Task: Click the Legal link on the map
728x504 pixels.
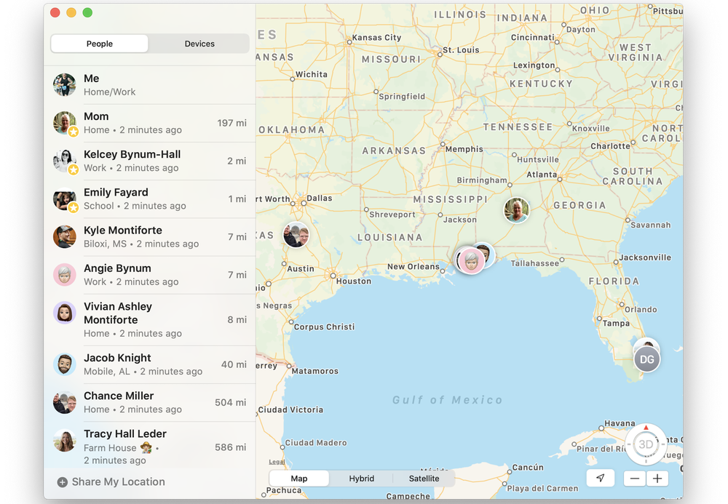Action: point(277,462)
